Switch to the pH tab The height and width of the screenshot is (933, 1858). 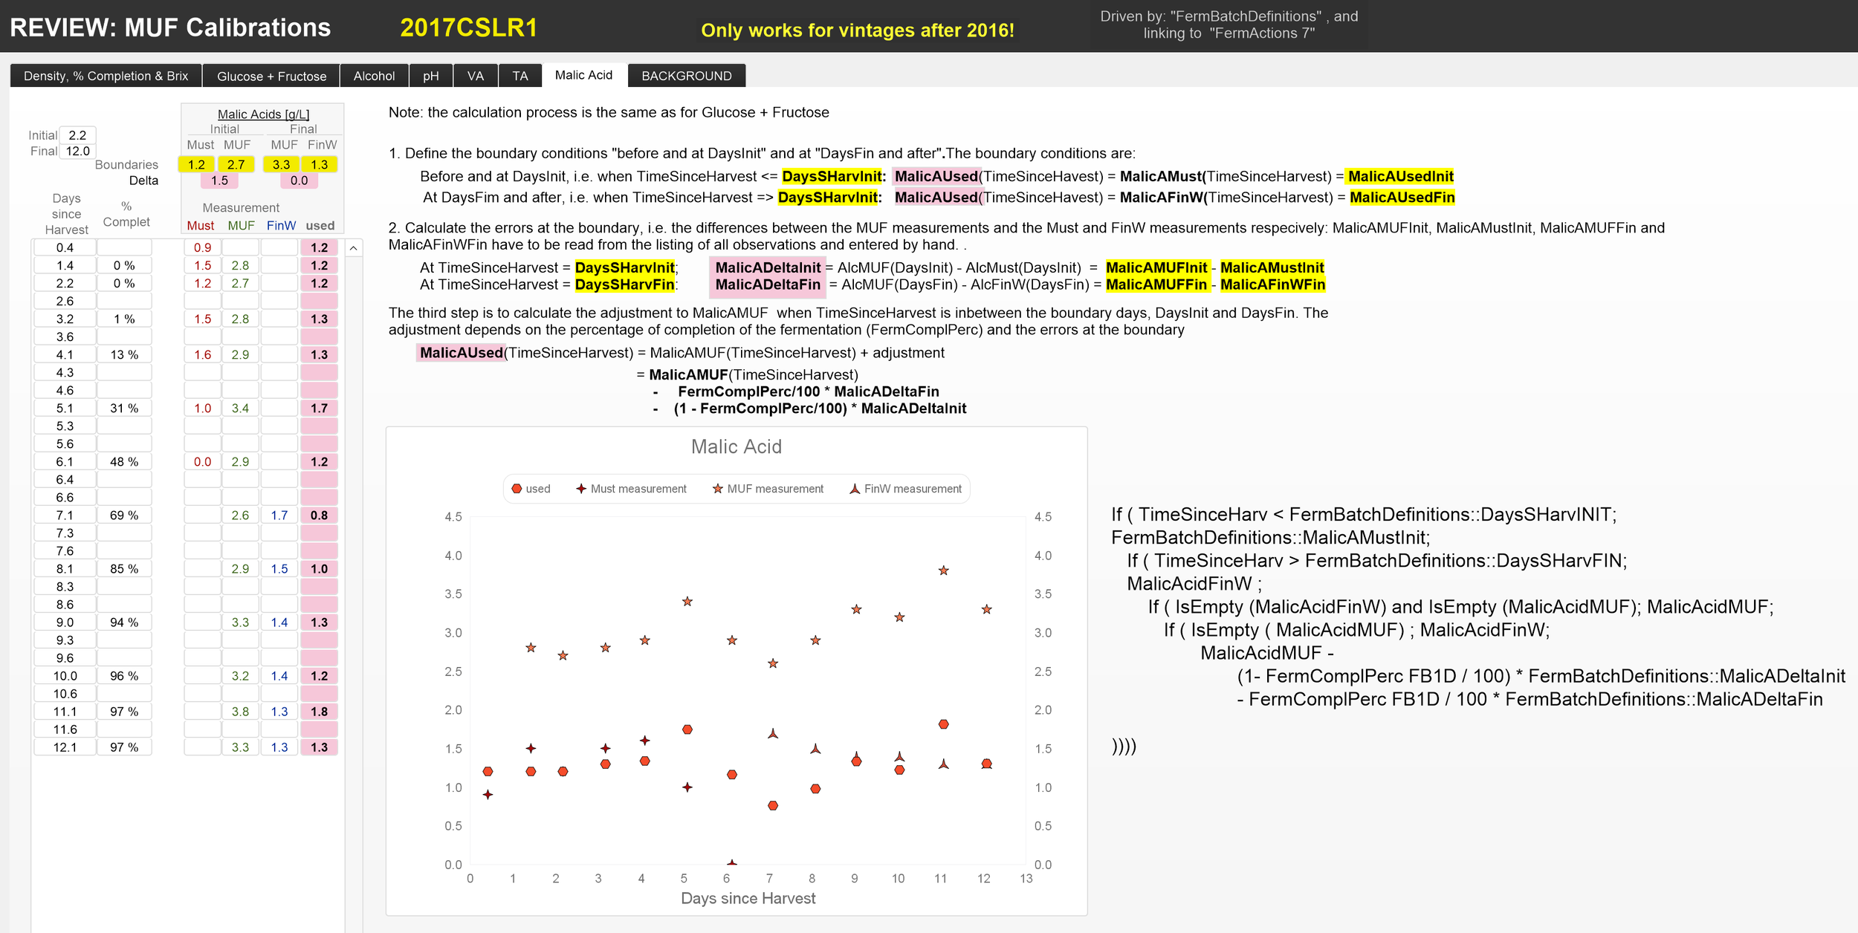(431, 76)
